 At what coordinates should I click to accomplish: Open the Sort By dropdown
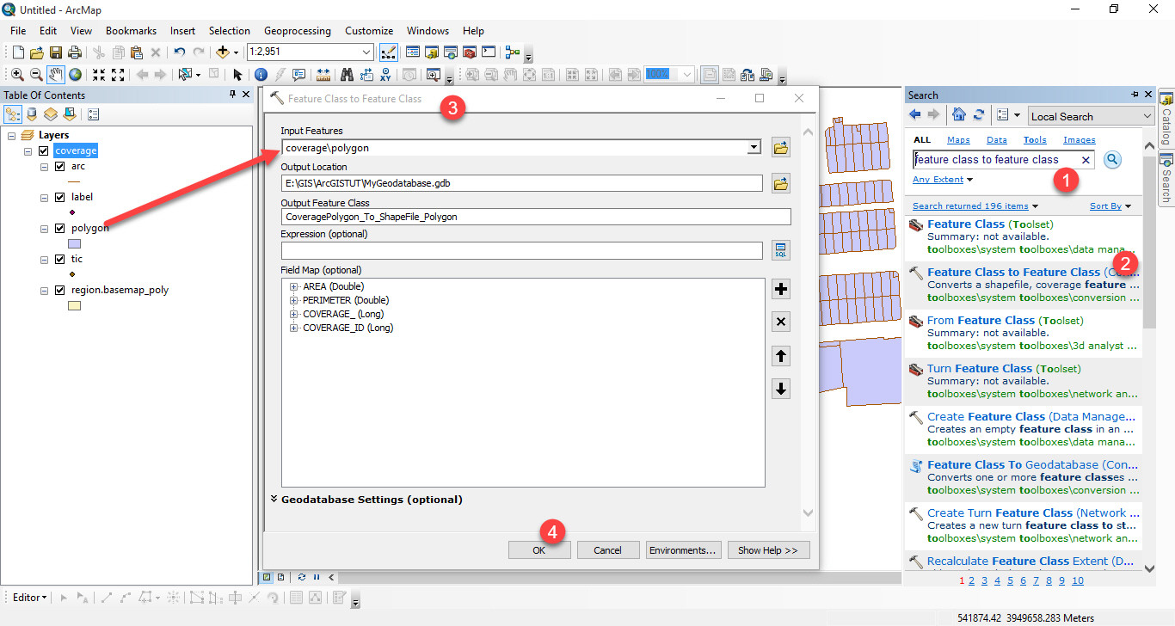[x=1110, y=206]
